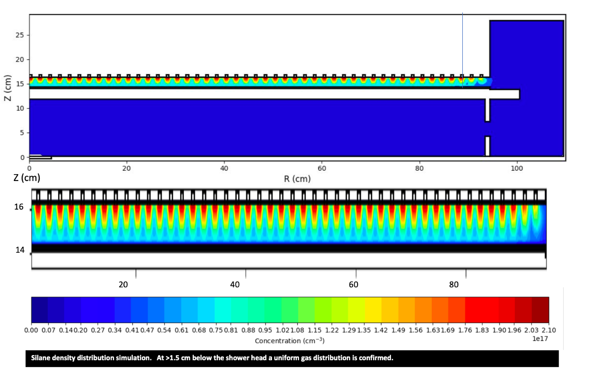Click the 16 label beside the zoomed plot
The height and width of the screenshot is (368, 602).
19,207
